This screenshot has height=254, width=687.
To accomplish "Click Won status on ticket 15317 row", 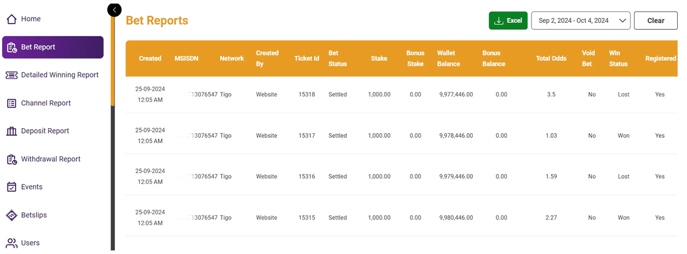I will (x=624, y=136).
